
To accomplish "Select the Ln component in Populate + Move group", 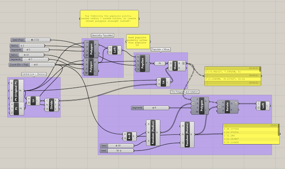I will coord(163,82).
